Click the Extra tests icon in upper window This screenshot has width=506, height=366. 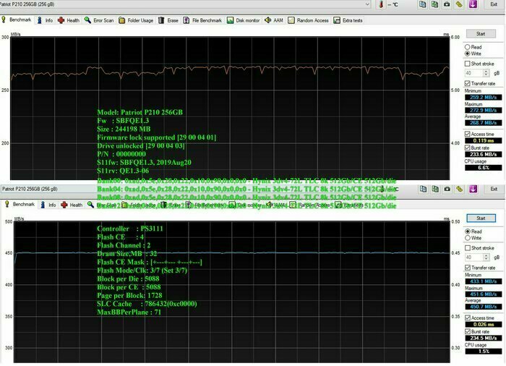(x=337, y=20)
